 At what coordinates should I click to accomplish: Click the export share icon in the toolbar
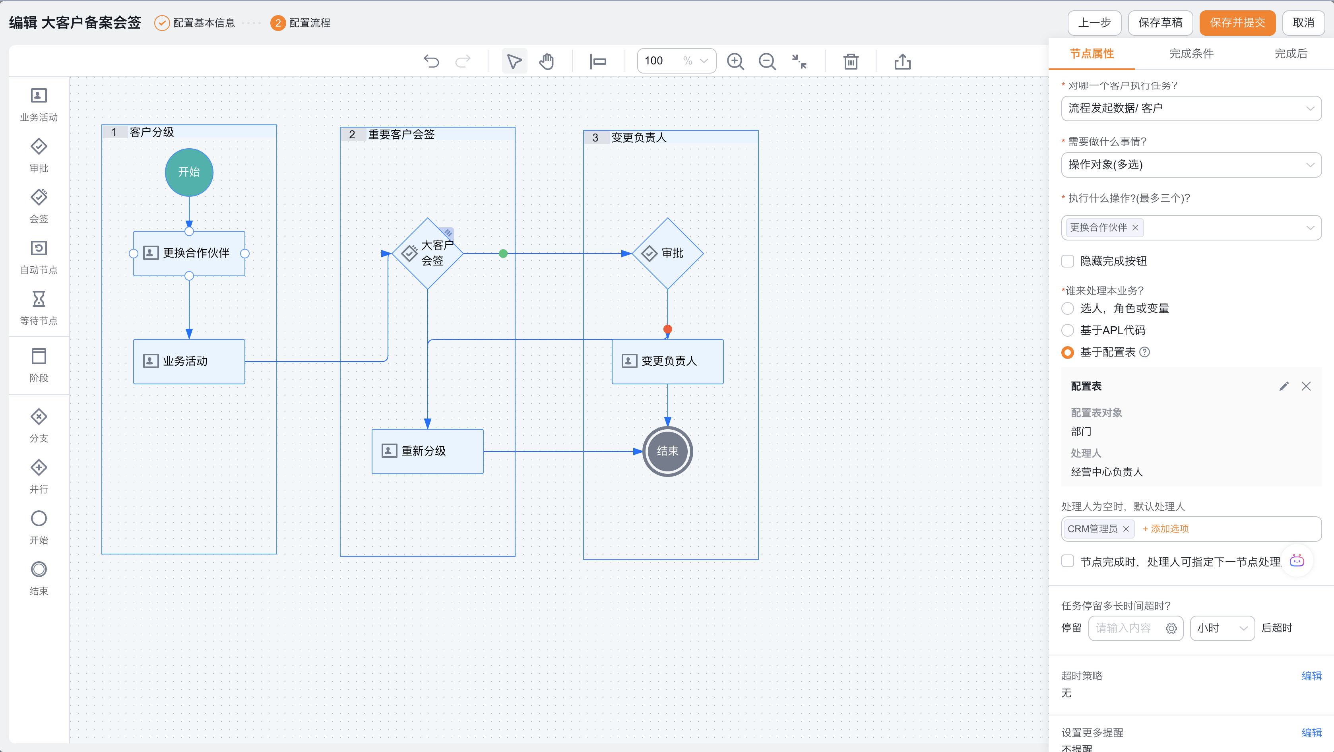(902, 61)
